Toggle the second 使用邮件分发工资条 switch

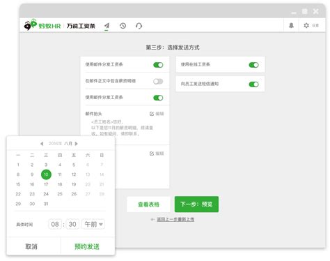tap(158, 98)
